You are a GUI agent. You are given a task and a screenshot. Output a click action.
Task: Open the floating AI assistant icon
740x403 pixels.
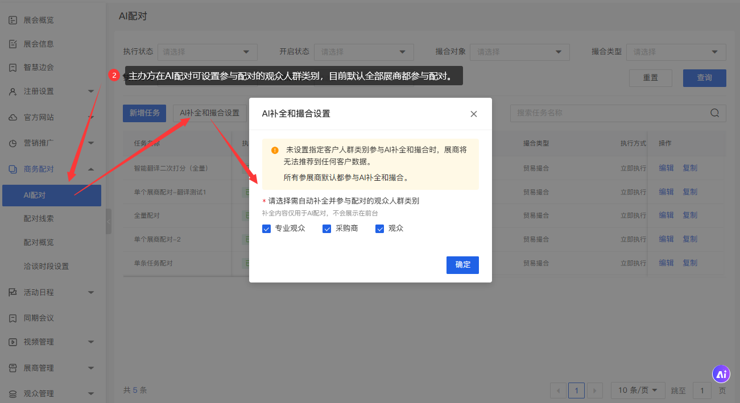tap(721, 373)
